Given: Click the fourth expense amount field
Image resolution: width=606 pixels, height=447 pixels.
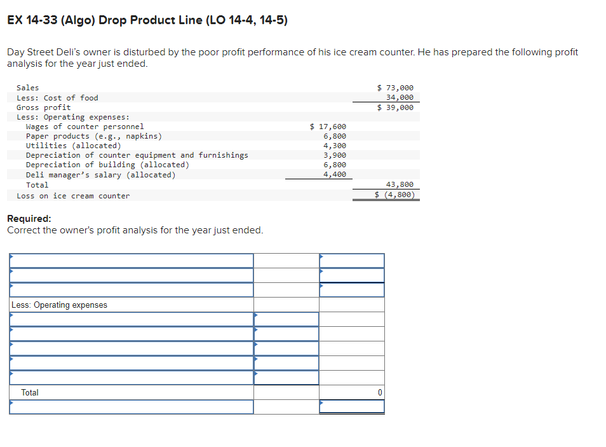Looking at the screenshot, I should tap(286, 362).
